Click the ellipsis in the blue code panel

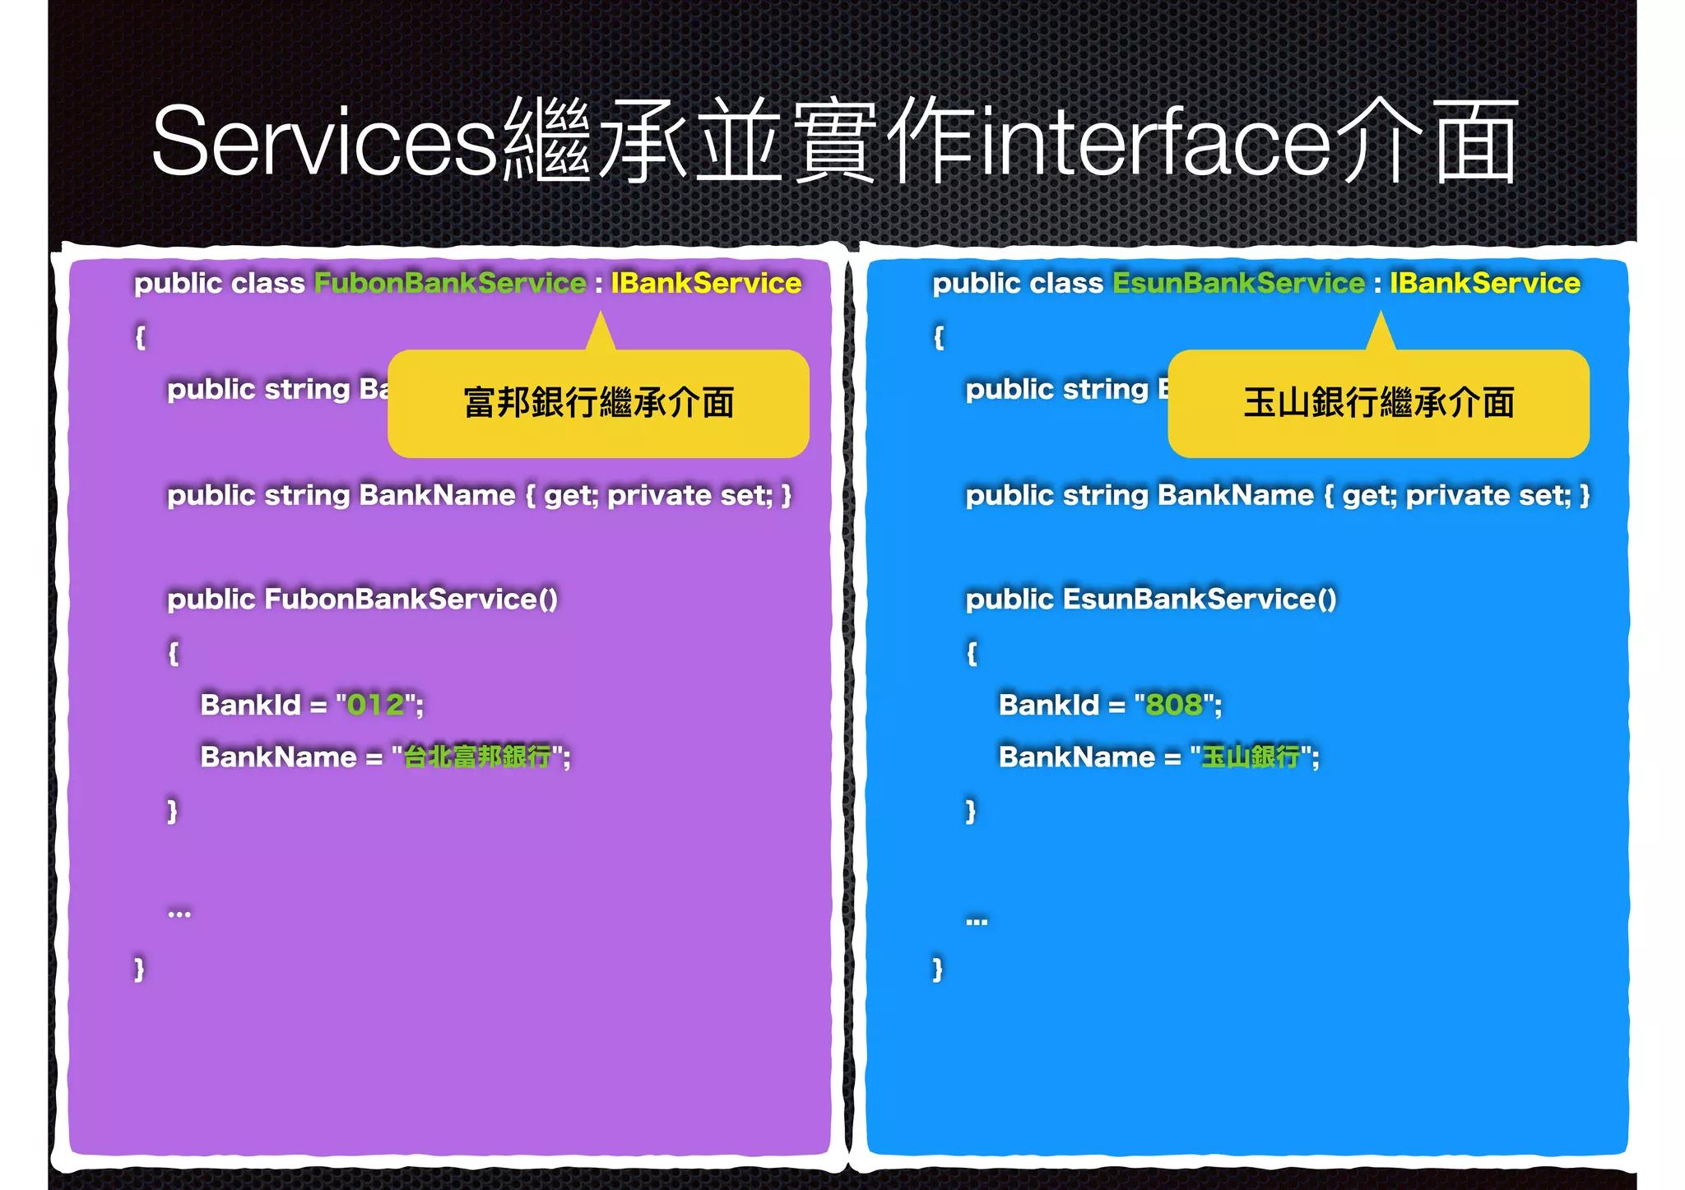977,921
